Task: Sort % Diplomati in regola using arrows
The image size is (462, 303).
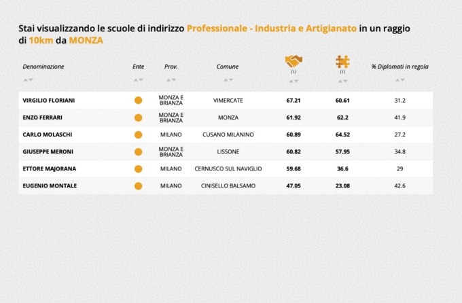Action: (x=399, y=80)
